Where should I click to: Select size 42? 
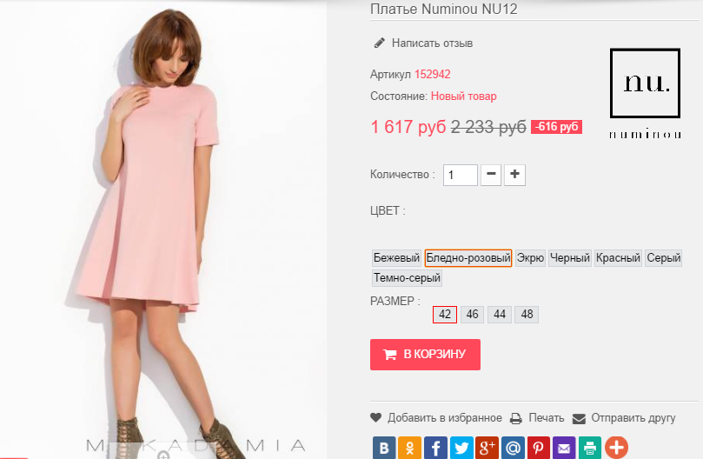pyautogui.click(x=445, y=315)
